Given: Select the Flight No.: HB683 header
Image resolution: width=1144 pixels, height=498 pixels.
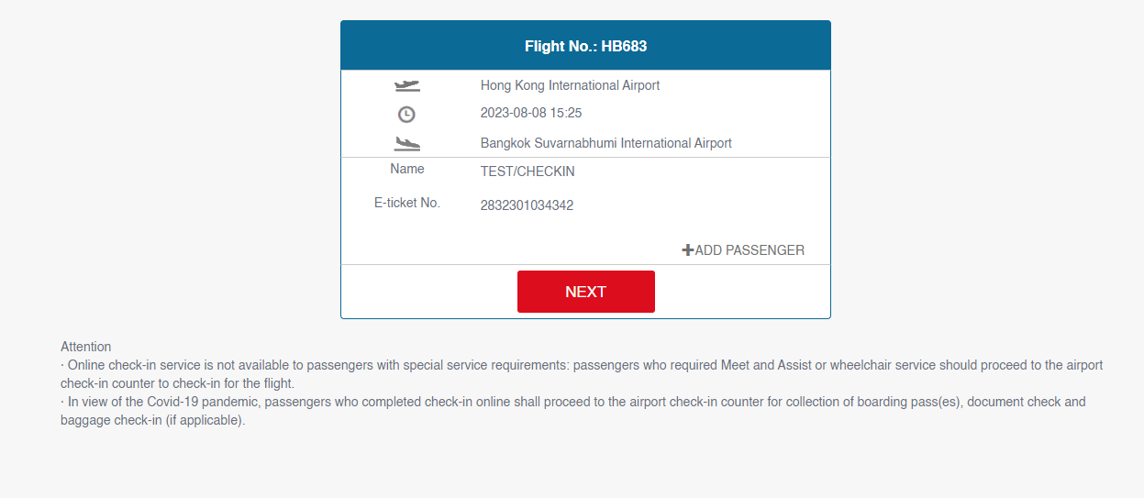Looking at the screenshot, I should click(585, 46).
